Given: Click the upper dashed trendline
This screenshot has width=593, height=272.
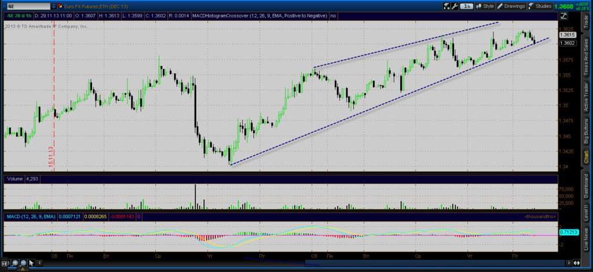Looking at the screenshot, I should click(407, 45).
